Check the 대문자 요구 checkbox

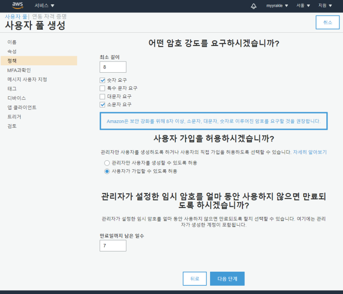102,96
